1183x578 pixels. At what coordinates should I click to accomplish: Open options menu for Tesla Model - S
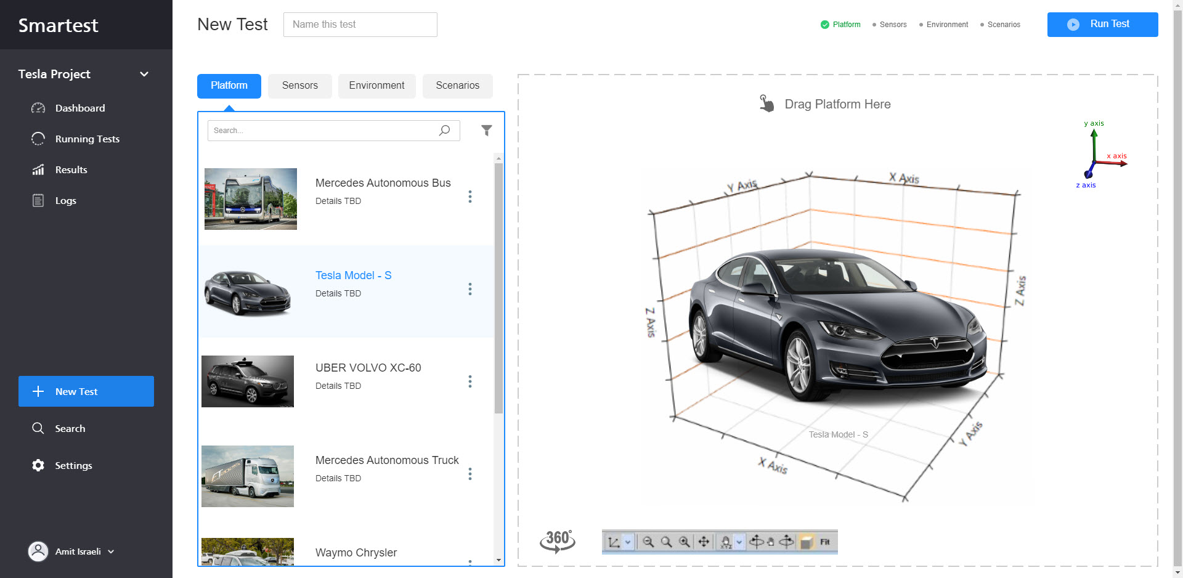(x=470, y=289)
